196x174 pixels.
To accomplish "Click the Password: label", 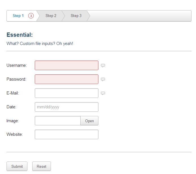I will click(x=16, y=79).
